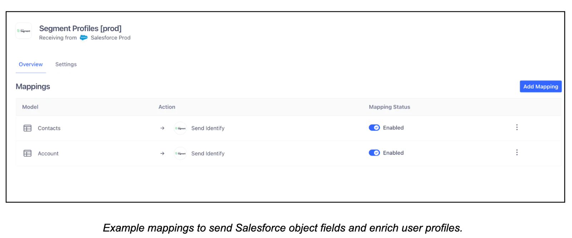The width and height of the screenshot is (572, 238).
Task: Click the Enabled status label for Contacts
Action: point(393,128)
